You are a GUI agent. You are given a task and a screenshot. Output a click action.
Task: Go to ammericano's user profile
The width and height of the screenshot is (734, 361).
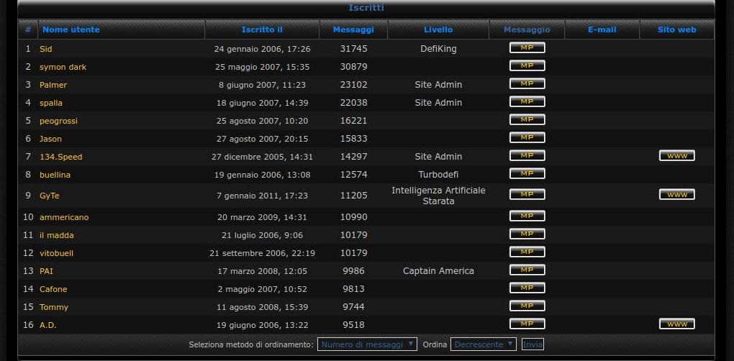click(64, 217)
